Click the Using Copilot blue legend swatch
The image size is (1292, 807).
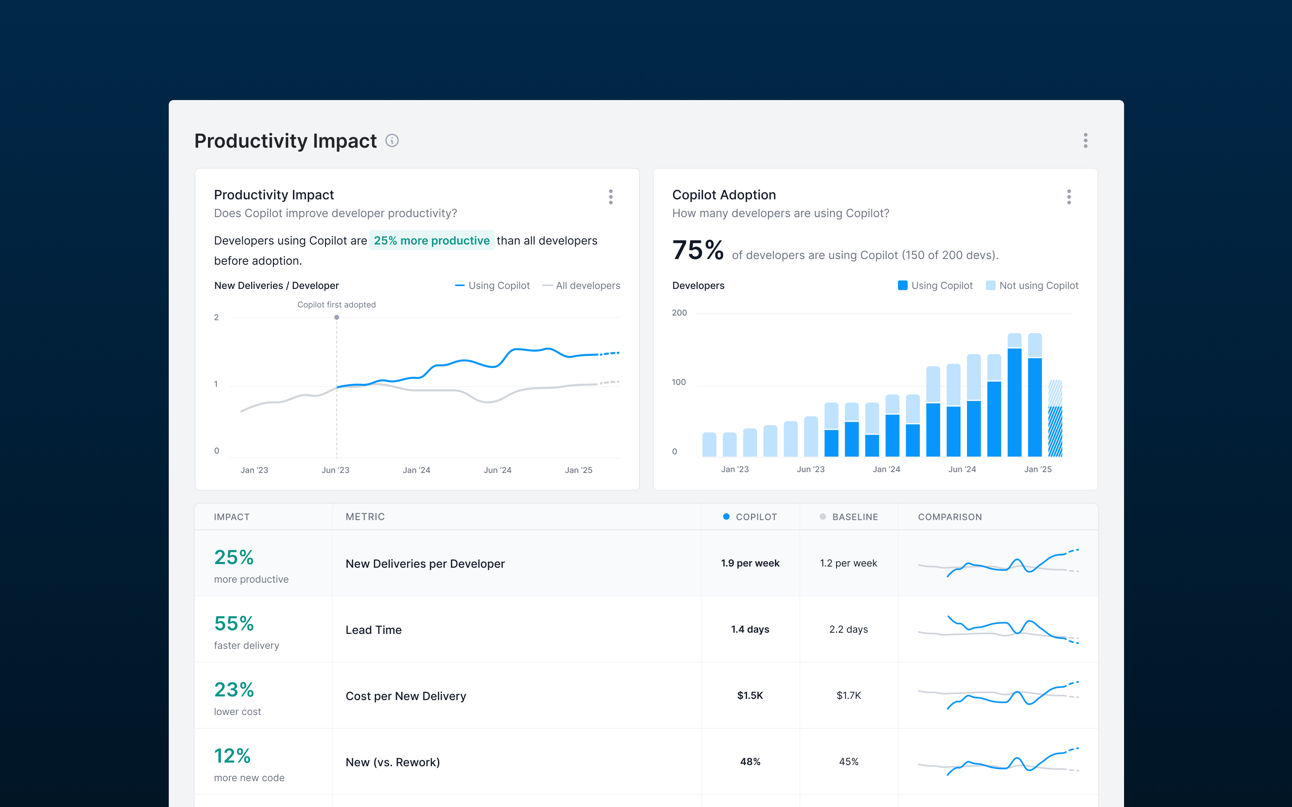(x=902, y=286)
